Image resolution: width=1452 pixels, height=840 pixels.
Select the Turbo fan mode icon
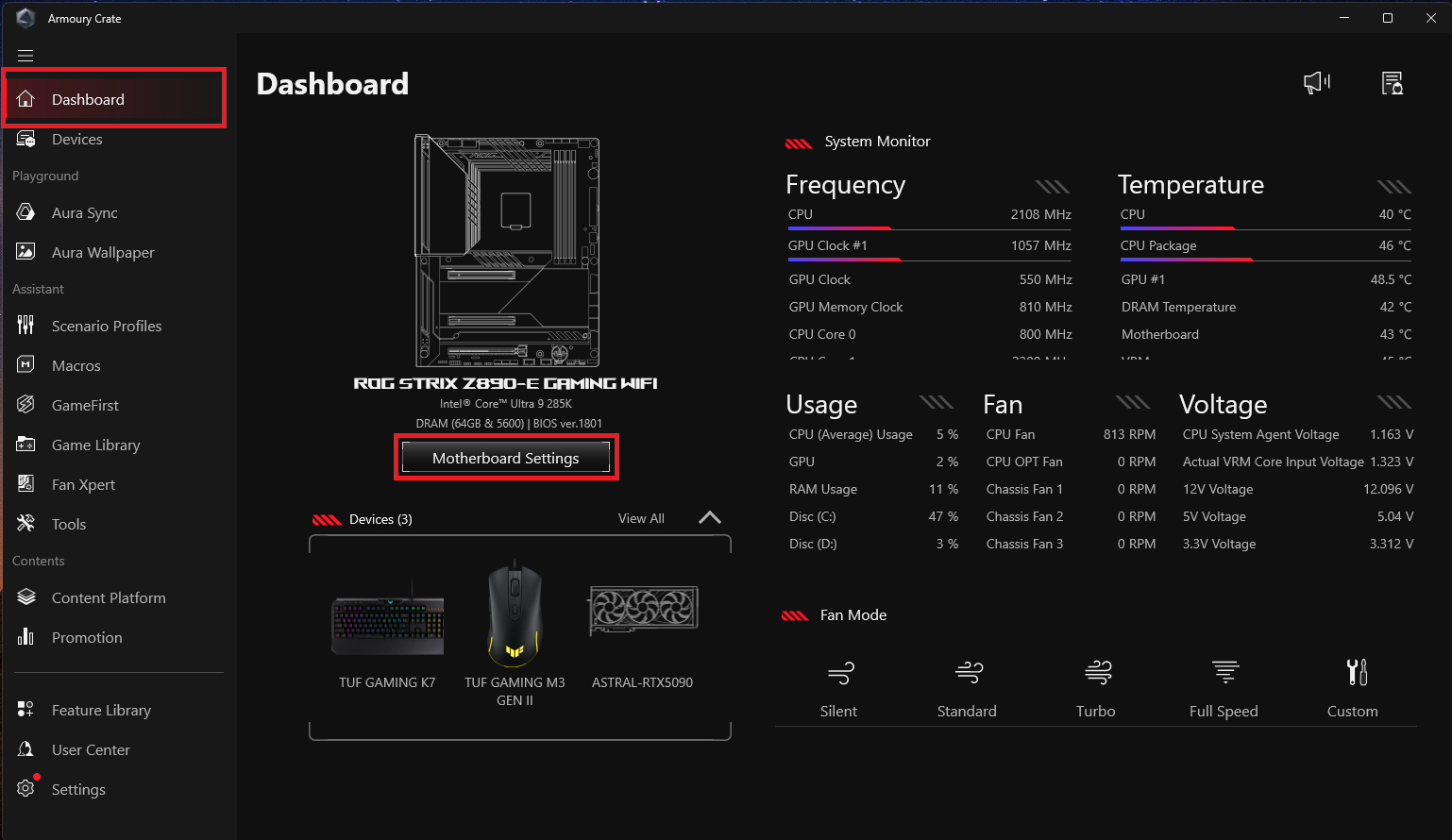1098,673
